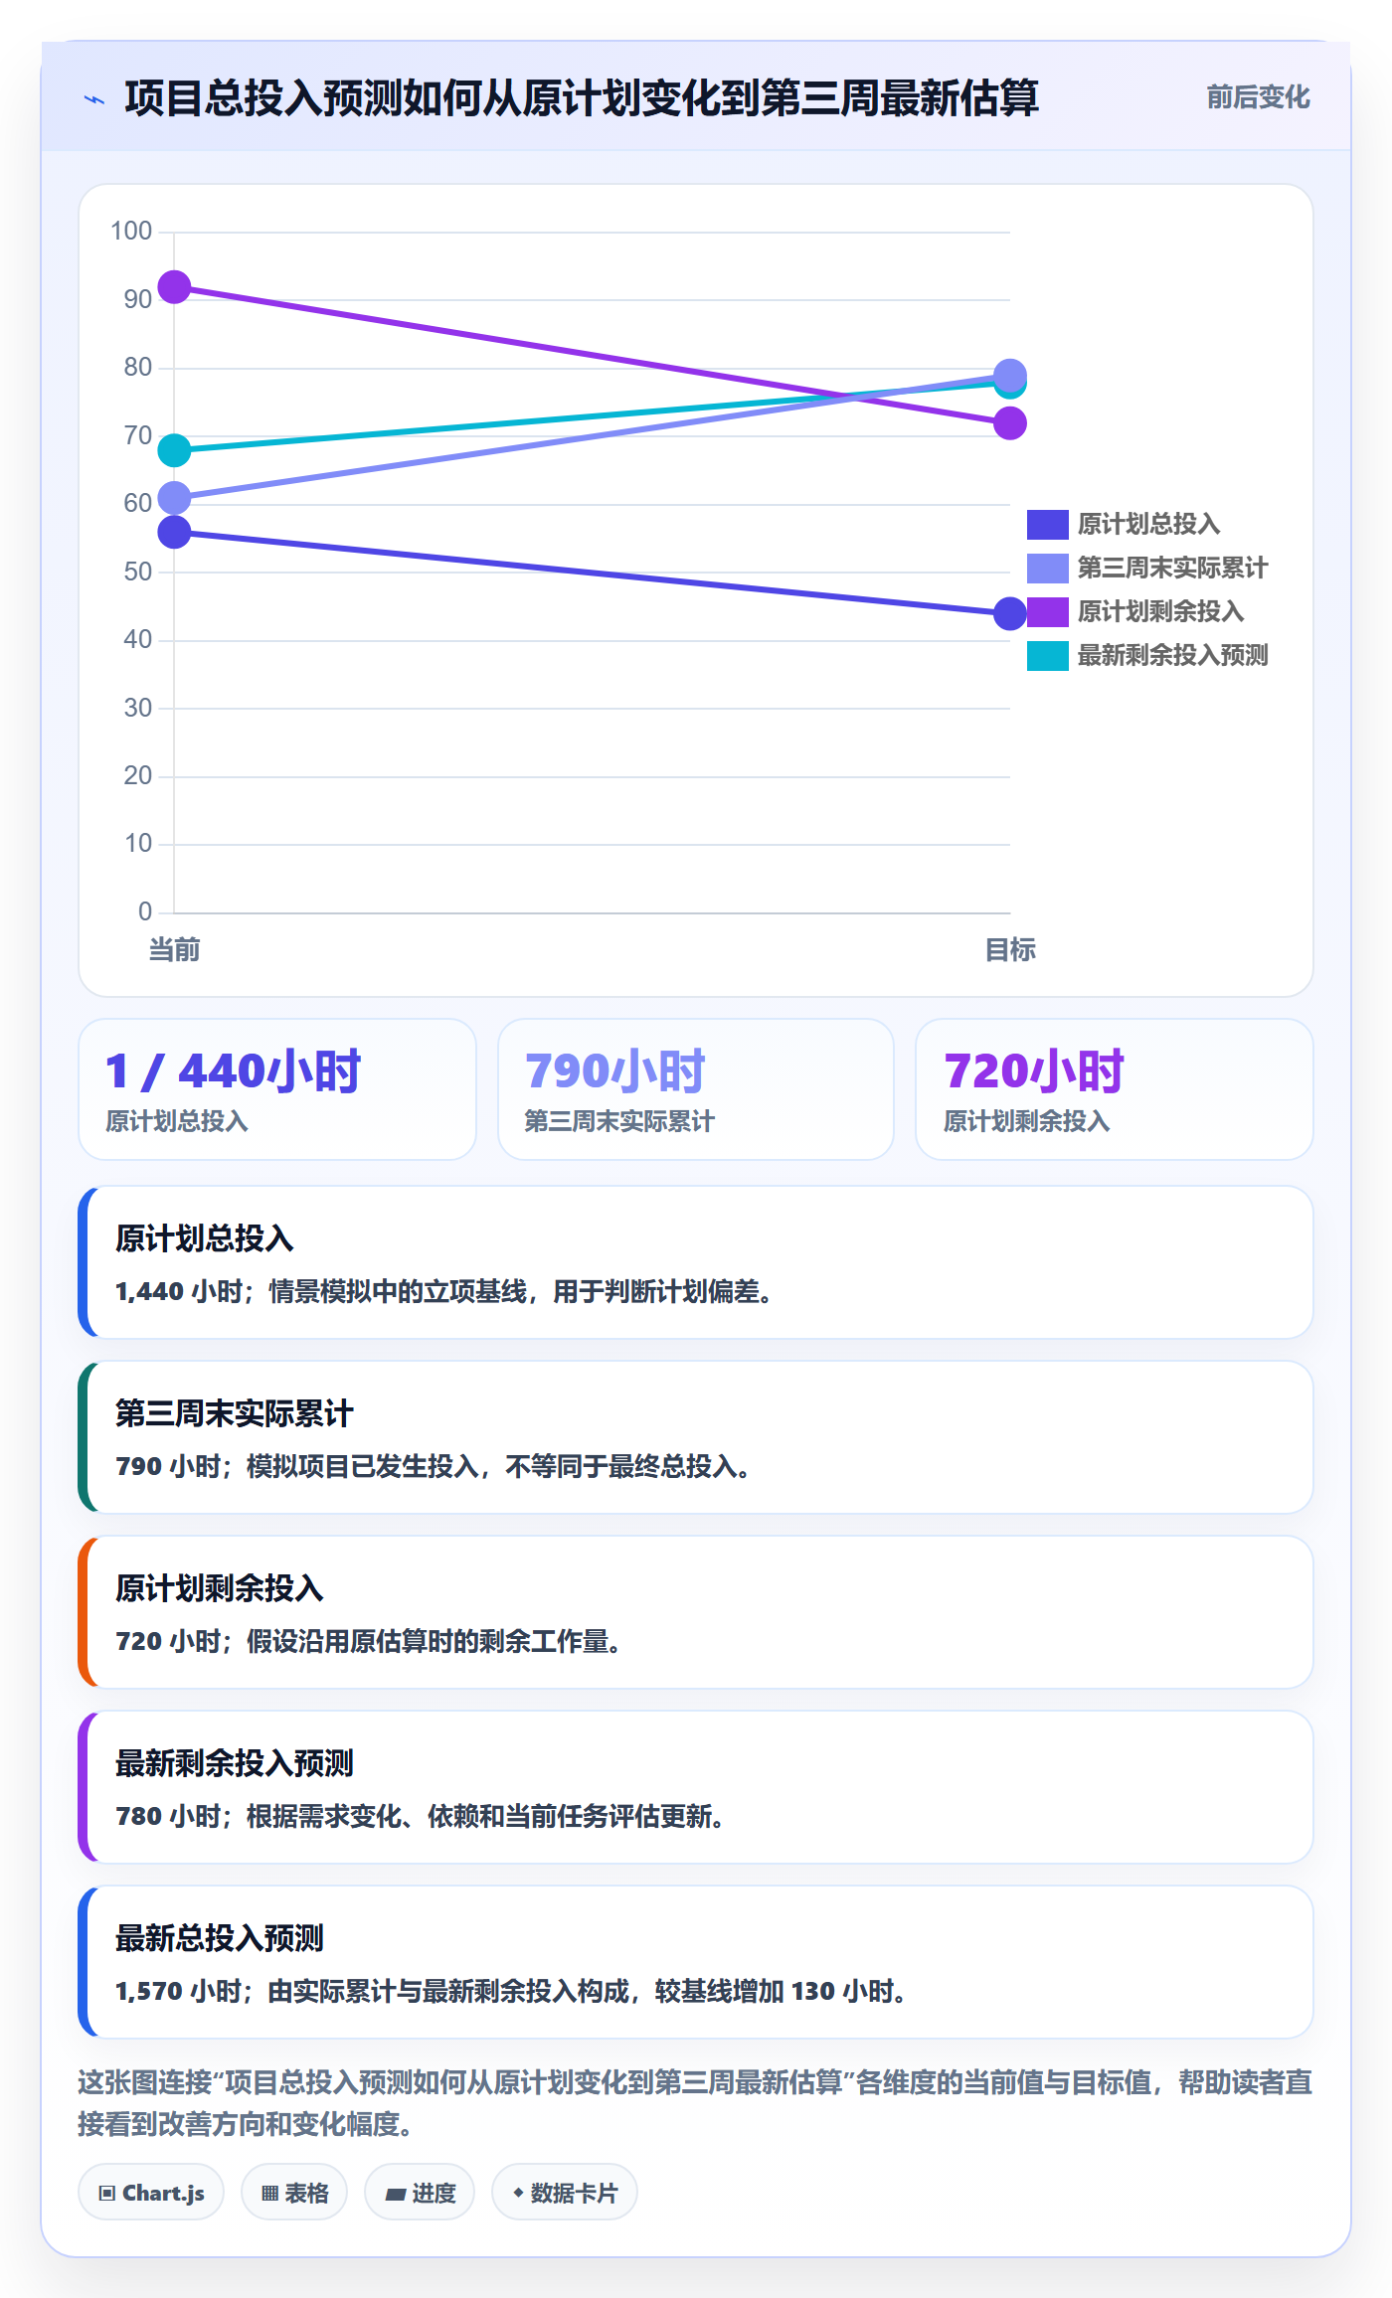This screenshot has width=1392, height=2298.
Task: Select the 数据卡片 tag
Action: point(565,2192)
